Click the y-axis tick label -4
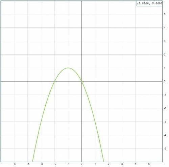169x167 pixels. (x=165, y=135)
